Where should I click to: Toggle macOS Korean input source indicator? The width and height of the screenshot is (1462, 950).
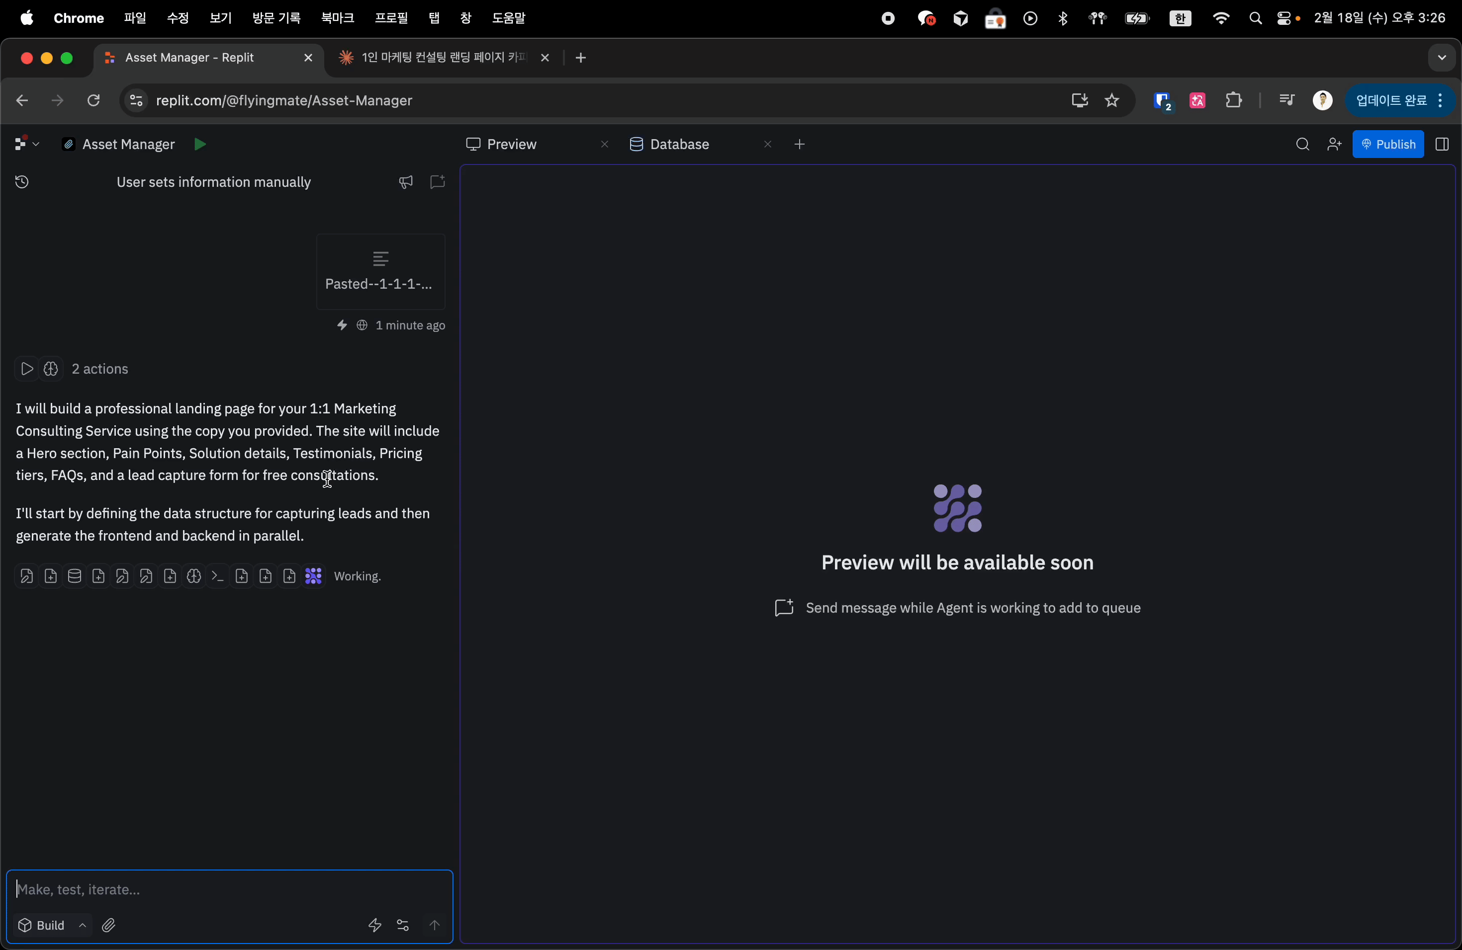click(x=1180, y=18)
